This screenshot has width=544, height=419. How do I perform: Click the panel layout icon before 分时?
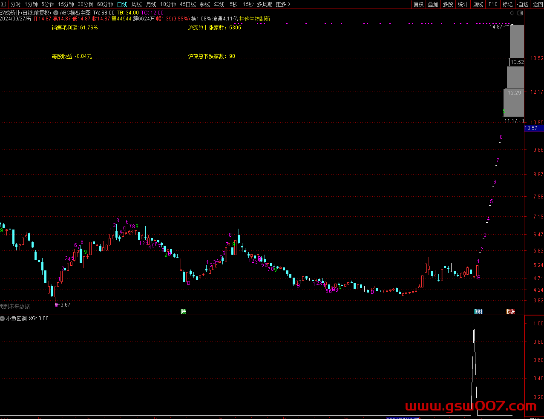coord(4,4)
